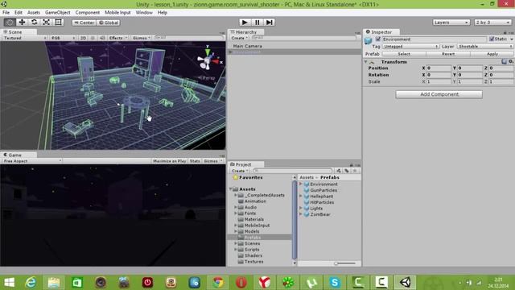Select the Rotate tool
This screenshot has height=290, width=515.
click(34, 23)
